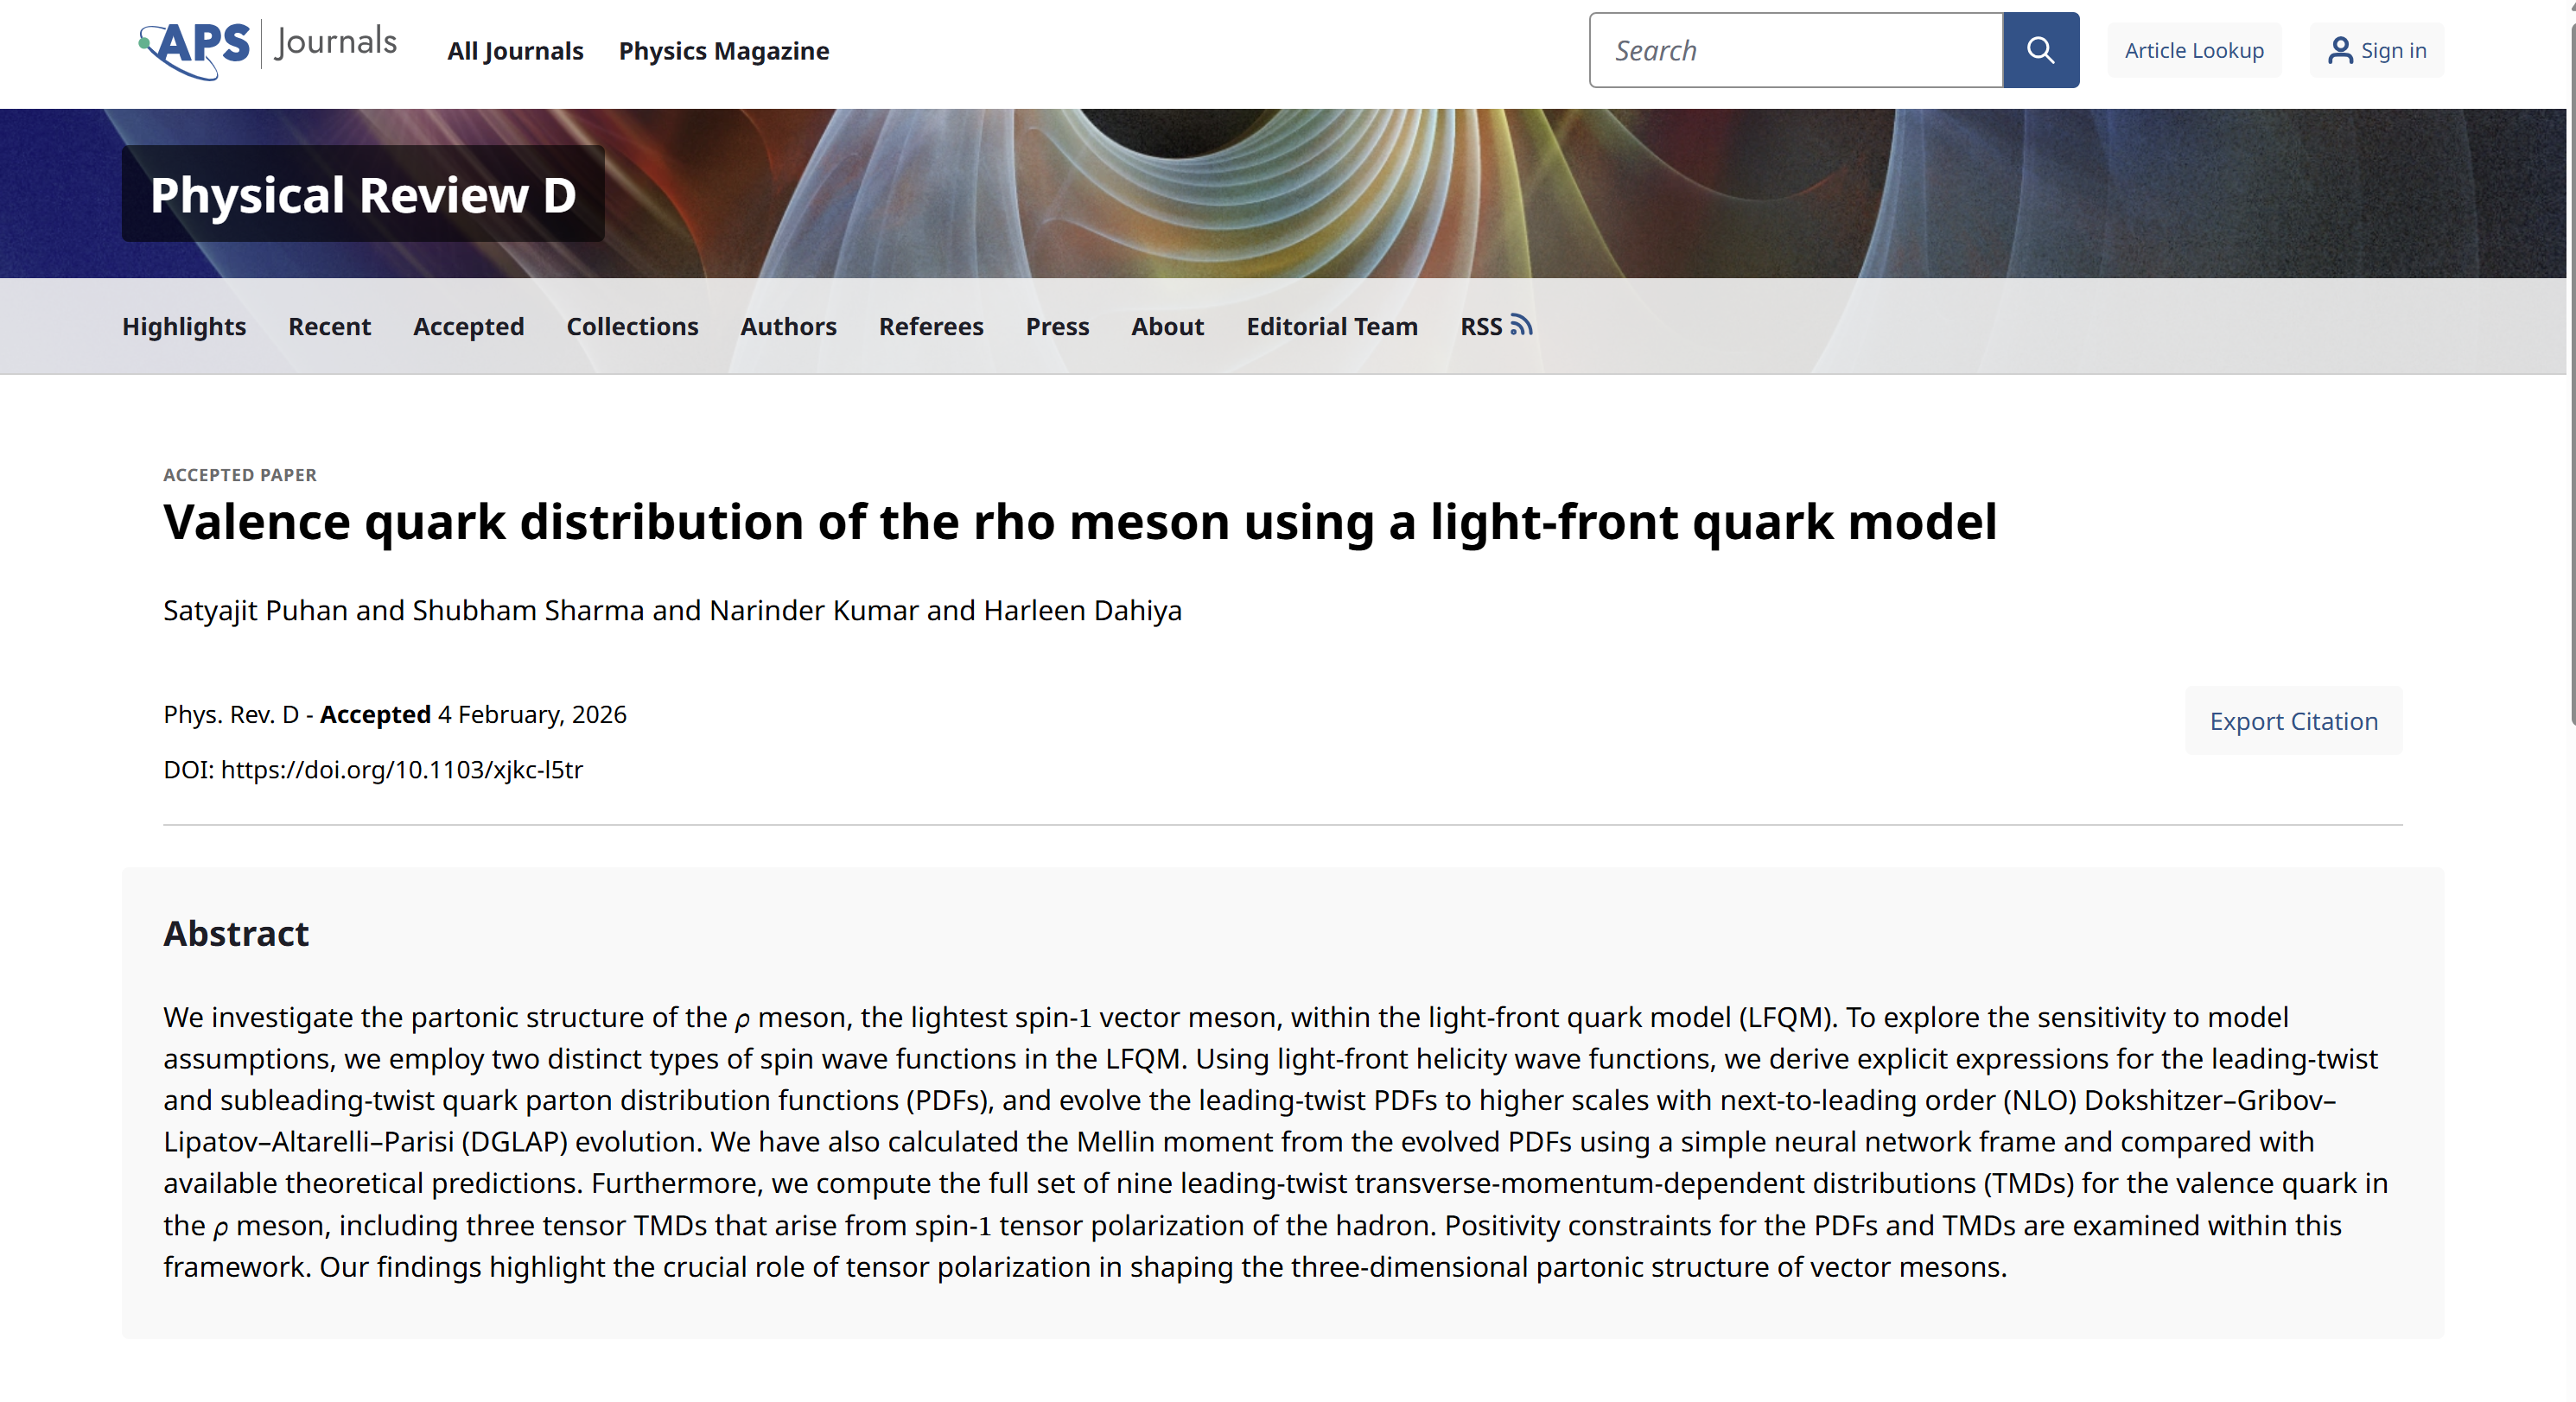Screen dimensions: 2576x1402
Task: Select the Recent tab
Action: (329, 326)
